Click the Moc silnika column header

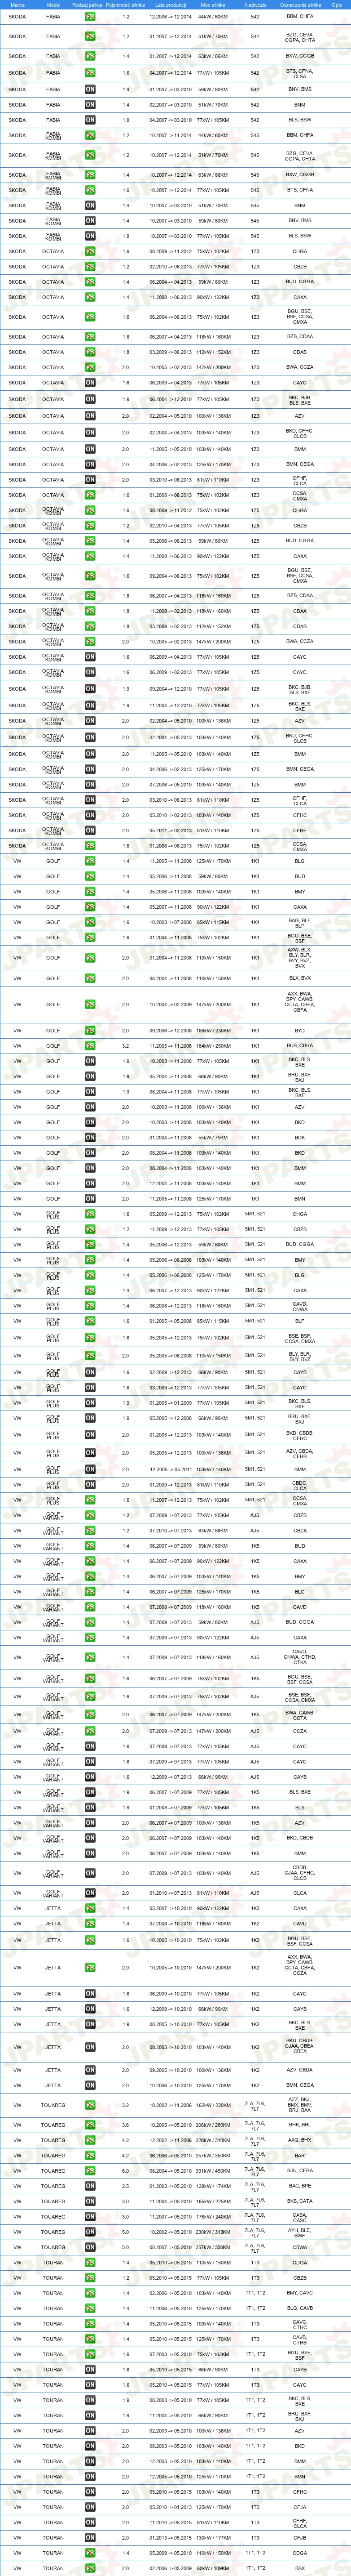[212, 4]
